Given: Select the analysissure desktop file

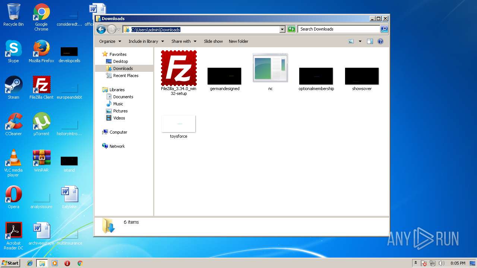Looking at the screenshot, I should tap(41, 200).
